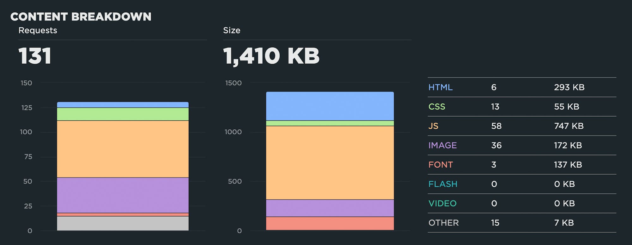Select the FLASH legend label
Viewport: 632px width, 245px height.
pyautogui.click(x=443, y=184)
